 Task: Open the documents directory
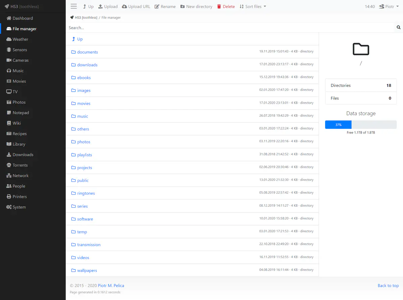[87, 52]
